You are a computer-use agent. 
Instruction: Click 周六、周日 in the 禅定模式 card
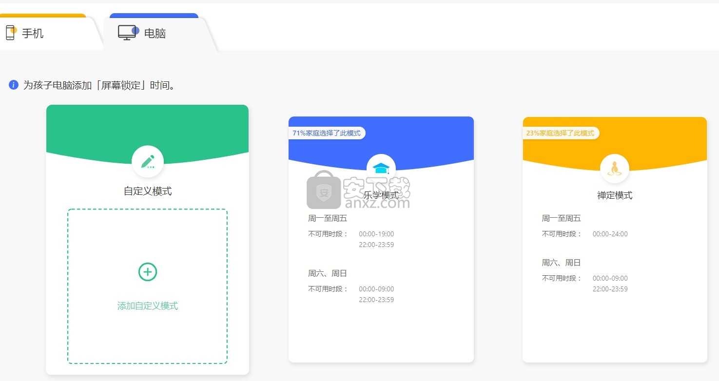point(562,263)
